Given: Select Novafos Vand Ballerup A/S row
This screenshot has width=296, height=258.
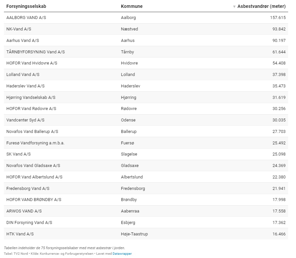Looking at the screenshot, I should (x=32, y=132).
